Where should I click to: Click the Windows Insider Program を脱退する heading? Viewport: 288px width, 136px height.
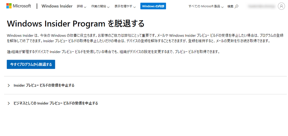click(x=75, y=24)
